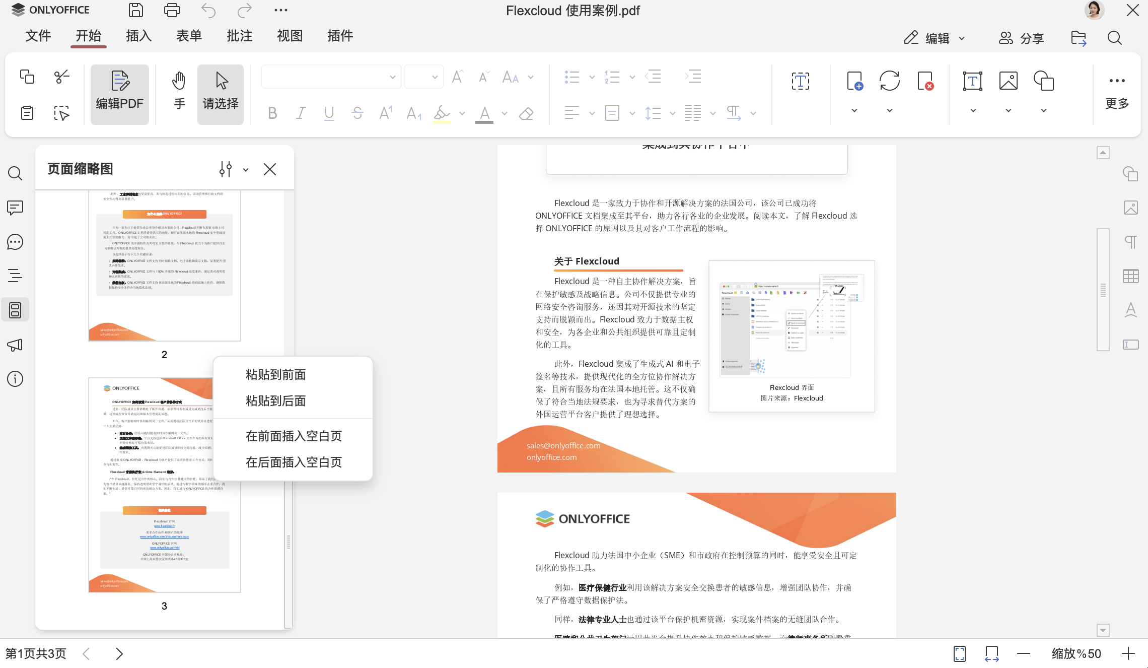Toggle underline formatting
This screenshot has width=1148, height=668.
pyautogui.click(x=329, y=113)
